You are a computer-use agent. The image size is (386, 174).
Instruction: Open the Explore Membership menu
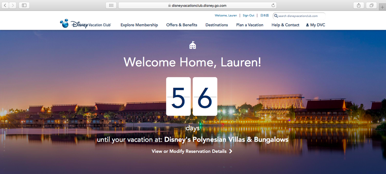pyautogui.click(x=139, y=25)
